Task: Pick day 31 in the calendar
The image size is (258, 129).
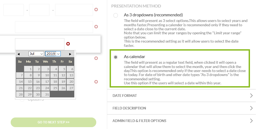Action: (45, 94)
